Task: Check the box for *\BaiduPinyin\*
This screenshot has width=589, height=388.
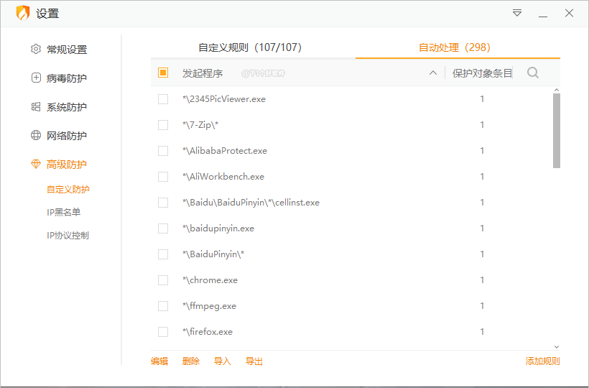Action: click(163, 254)
